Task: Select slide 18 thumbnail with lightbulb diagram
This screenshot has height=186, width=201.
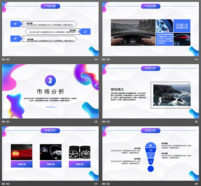Action: click(x=150, y=154)
